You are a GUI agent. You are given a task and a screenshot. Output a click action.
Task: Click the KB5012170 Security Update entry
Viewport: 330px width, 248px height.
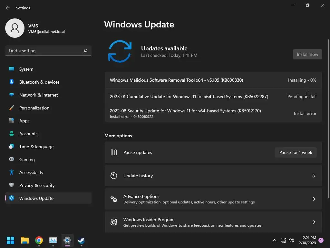(x=213, y=113)
